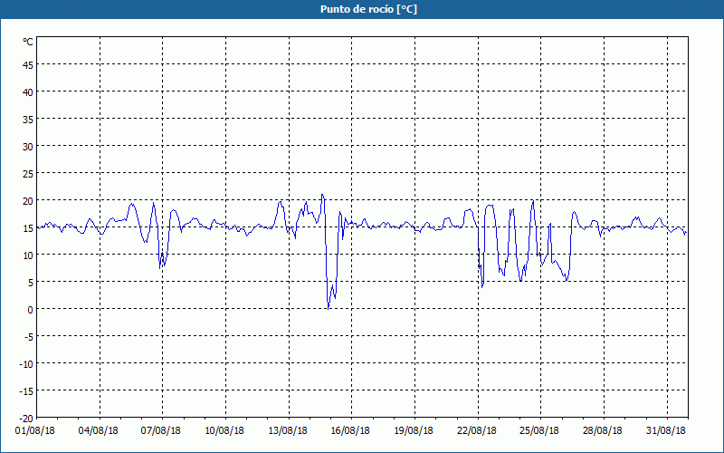Viewport: 724px width, 453px height.
Task: Click the 16/08/18 date label
Action: (x=350, y=431)
